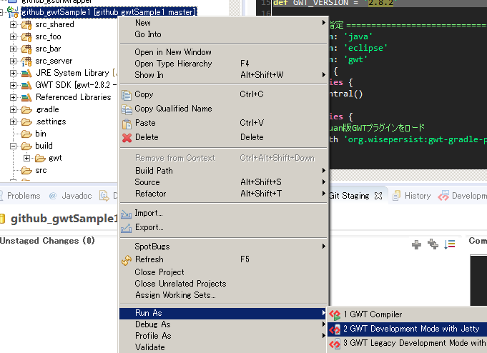
Task: Click the Referenced Libraries icon
Action: coord(26,97)
